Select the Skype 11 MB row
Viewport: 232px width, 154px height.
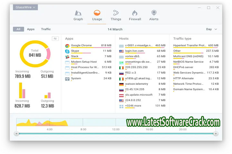[x=88, y=51]
